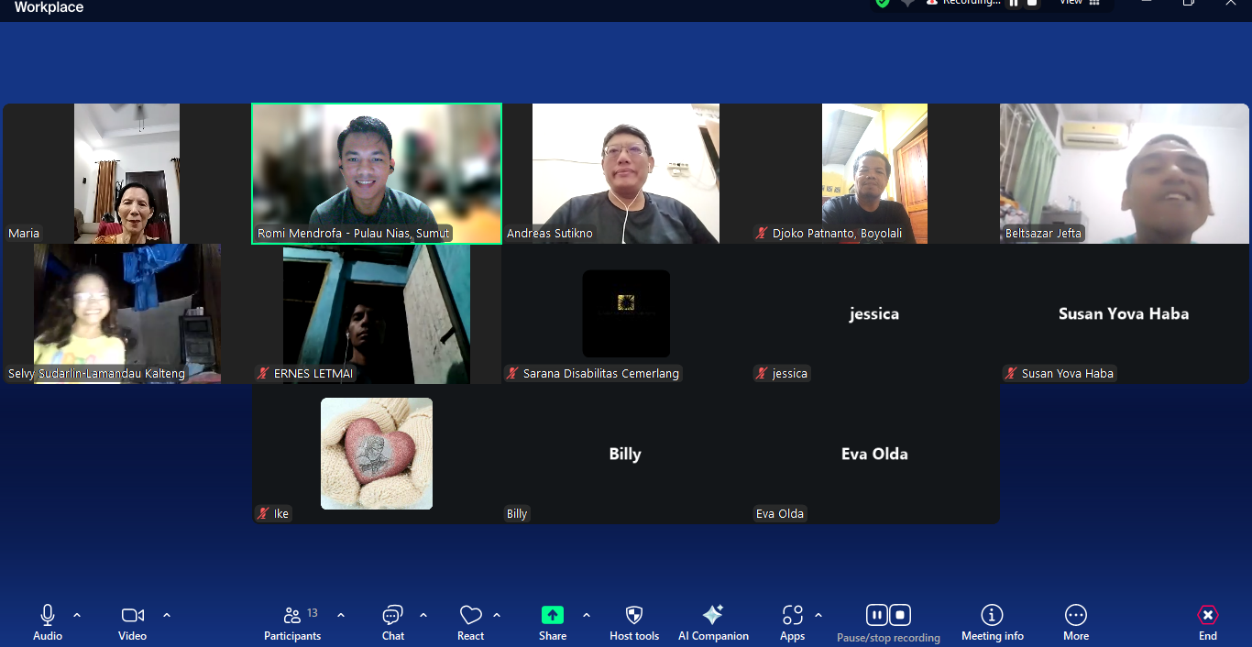The image size is (1252, 647).
Task: Open the View layout menu
Action: click(1079, 3)
